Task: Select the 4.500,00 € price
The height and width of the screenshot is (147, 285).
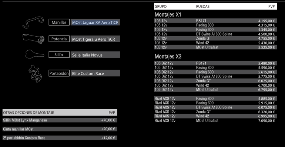Action: (266, 34)
